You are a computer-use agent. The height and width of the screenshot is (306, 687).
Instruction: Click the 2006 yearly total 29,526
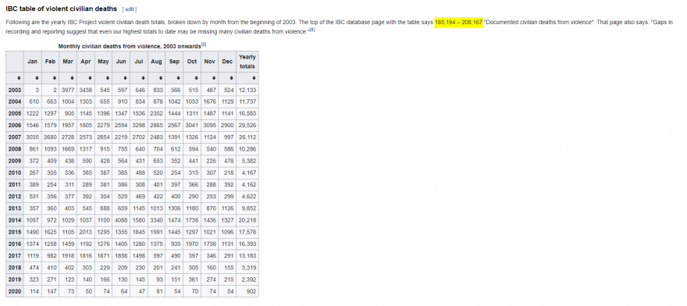click(x=247, y=126)
